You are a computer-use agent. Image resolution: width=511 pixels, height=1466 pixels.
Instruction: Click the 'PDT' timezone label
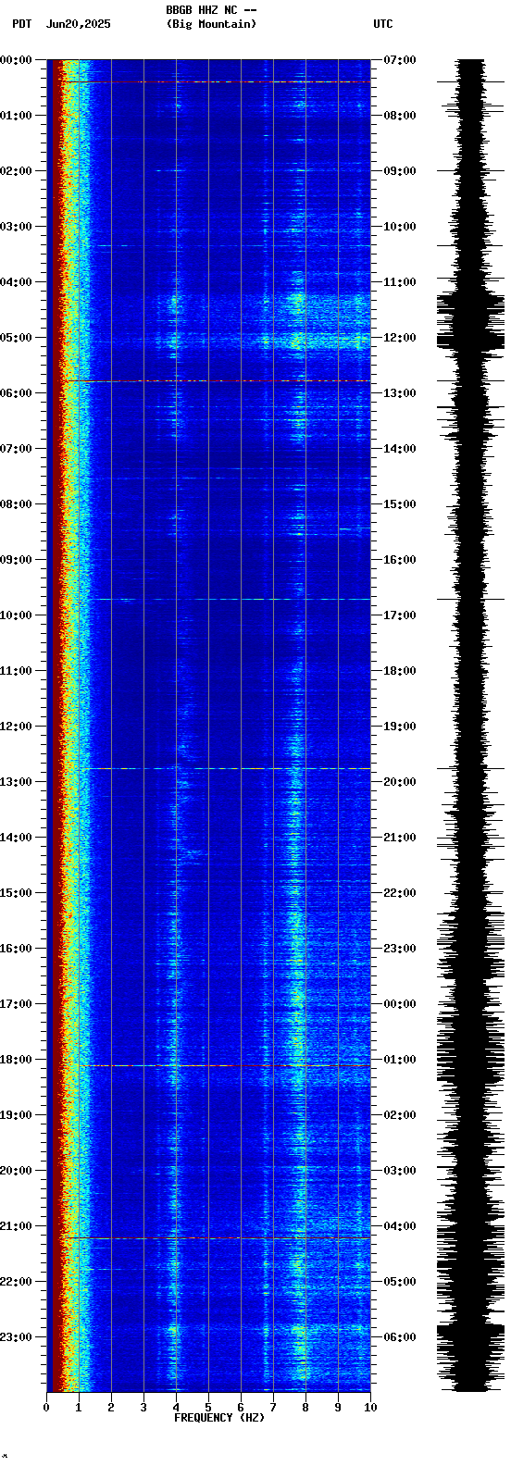click(21, 24)
